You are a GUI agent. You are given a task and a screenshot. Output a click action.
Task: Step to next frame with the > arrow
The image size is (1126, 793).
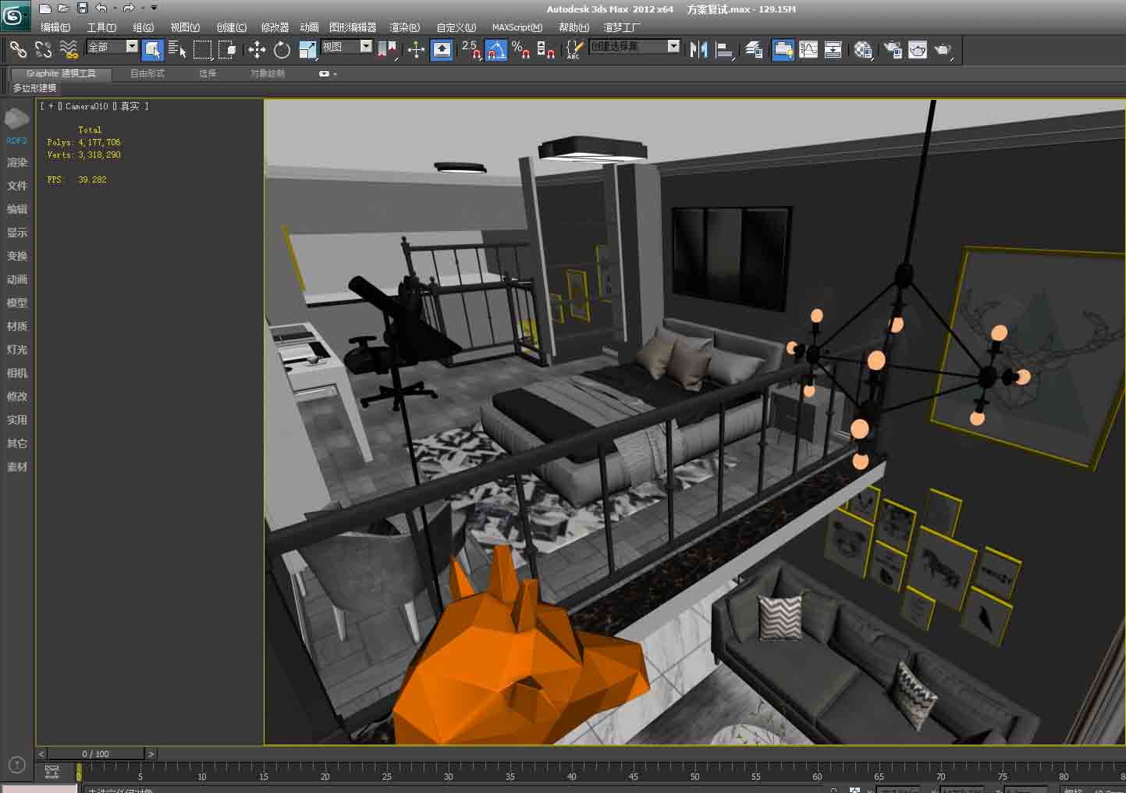click(x=151, y=754)
